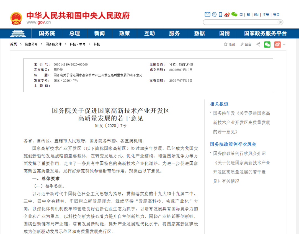Click the search magnifier icon

coord(280,22)
